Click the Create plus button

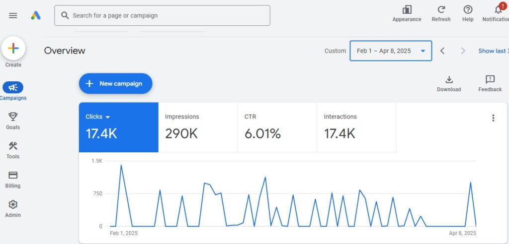click(x=13, y=48)
